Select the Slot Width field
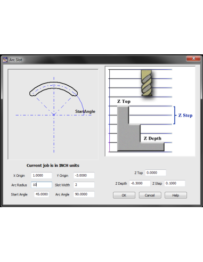The width and height of the screenshot is (203, 262). pyautogui.click(x=84, y=185)
